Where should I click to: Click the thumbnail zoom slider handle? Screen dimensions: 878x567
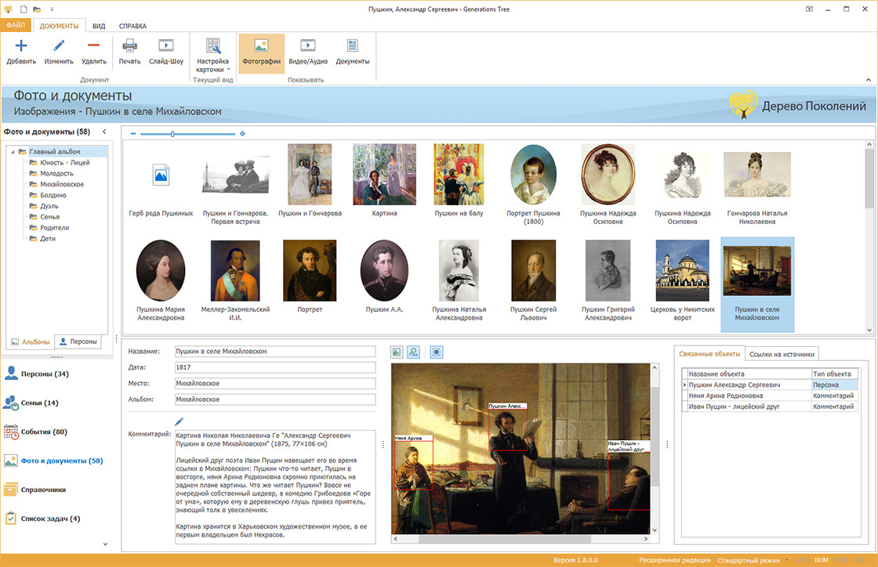pyautogui.click(x=172, y=134)
